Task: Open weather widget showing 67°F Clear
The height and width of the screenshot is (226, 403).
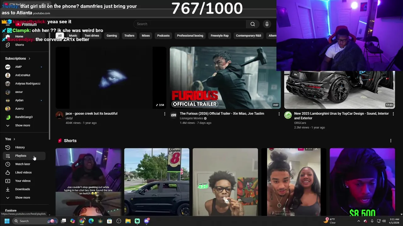Action: (x=330, y=221)
